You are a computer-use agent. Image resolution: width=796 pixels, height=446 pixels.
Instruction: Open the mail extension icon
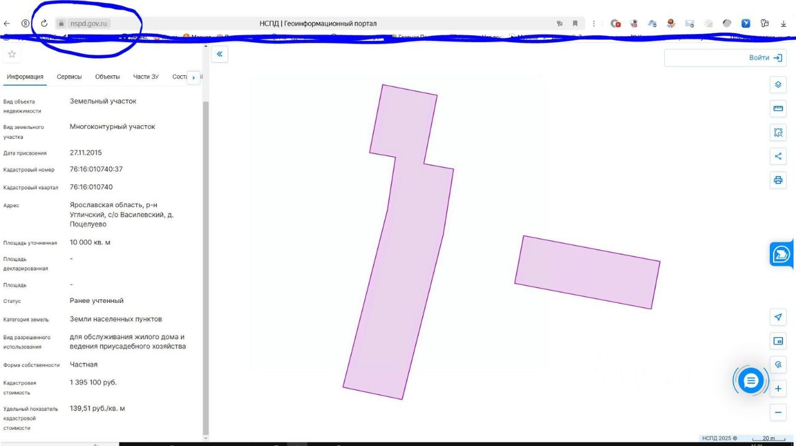[x=690, y=24]
